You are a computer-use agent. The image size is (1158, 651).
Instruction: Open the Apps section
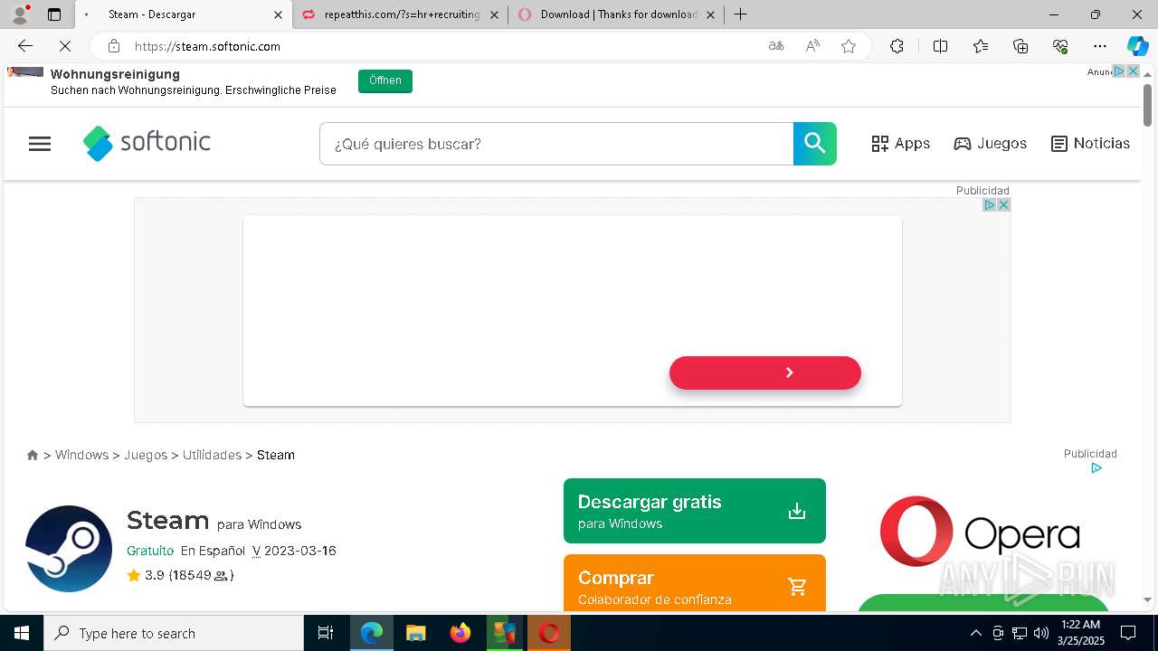tap(900, 144)
